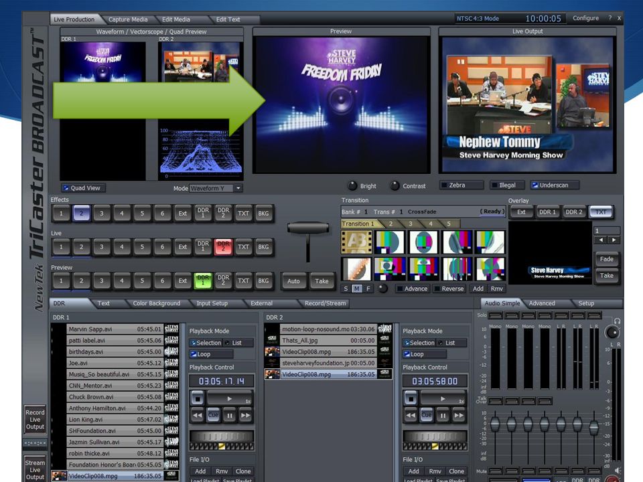The height and width of the screenshot is (482, 643).
Task: Open the Input Setup tab
Action: (212, 303)
